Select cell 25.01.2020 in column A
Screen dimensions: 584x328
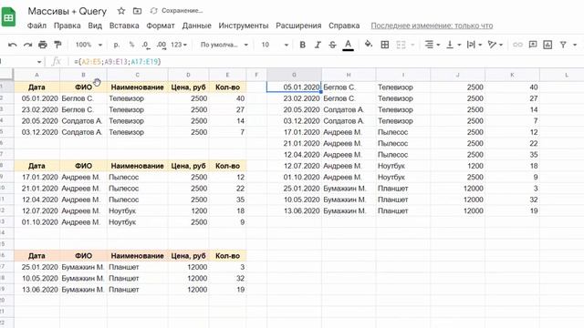(36, 267)
